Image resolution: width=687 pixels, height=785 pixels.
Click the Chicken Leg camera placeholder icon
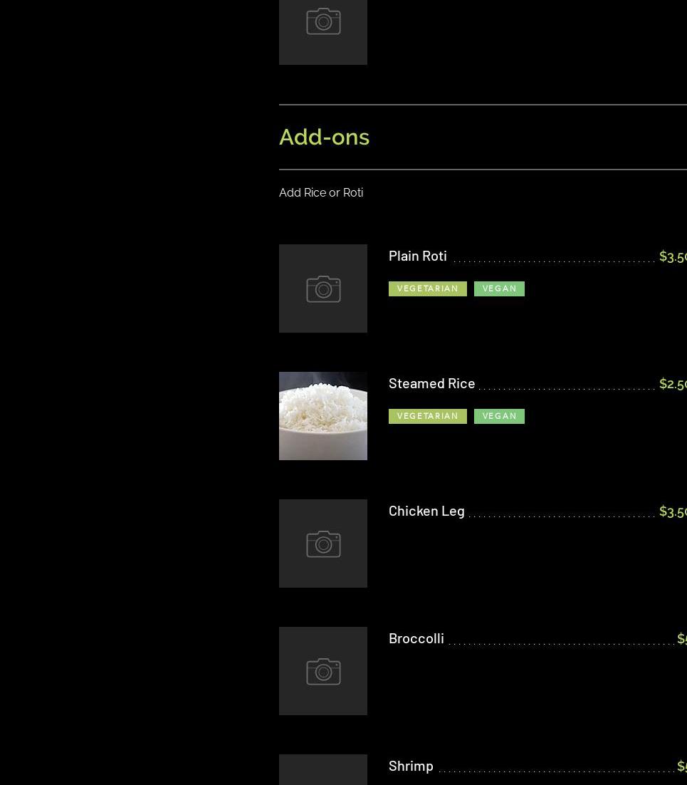pyautogui.click(x=323, y=544)
